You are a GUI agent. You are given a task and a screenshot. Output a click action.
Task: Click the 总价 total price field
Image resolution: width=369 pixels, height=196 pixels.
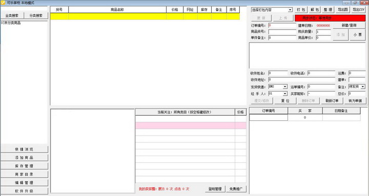click(357, 94)
